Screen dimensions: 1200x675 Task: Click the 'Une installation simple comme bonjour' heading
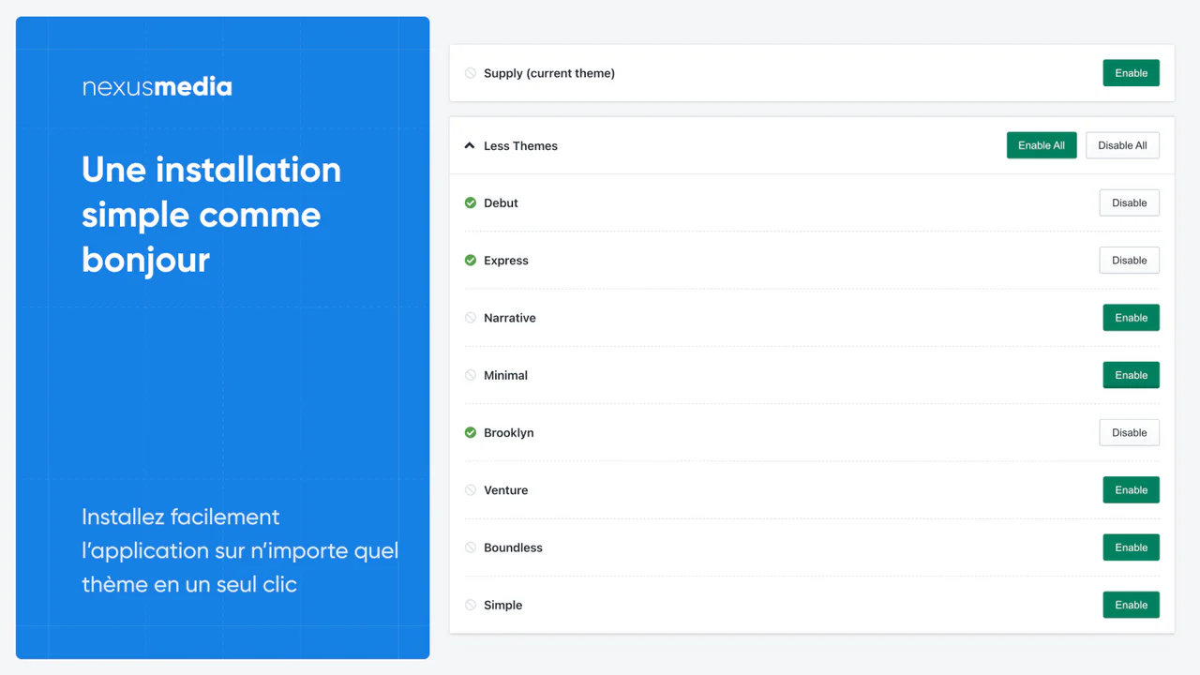(212, 215)
